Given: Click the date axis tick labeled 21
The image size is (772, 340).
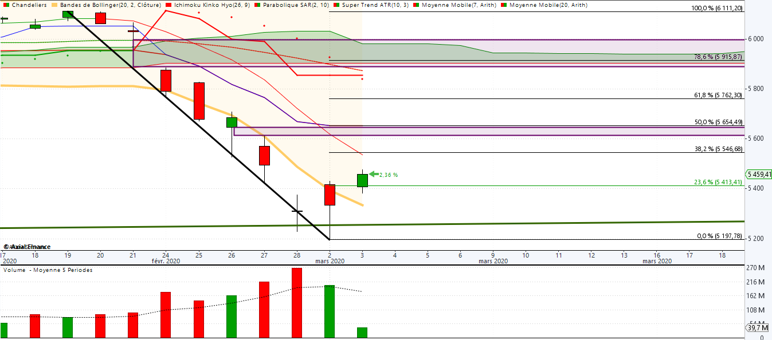Looking at the screenshot, I should point(134,255).
